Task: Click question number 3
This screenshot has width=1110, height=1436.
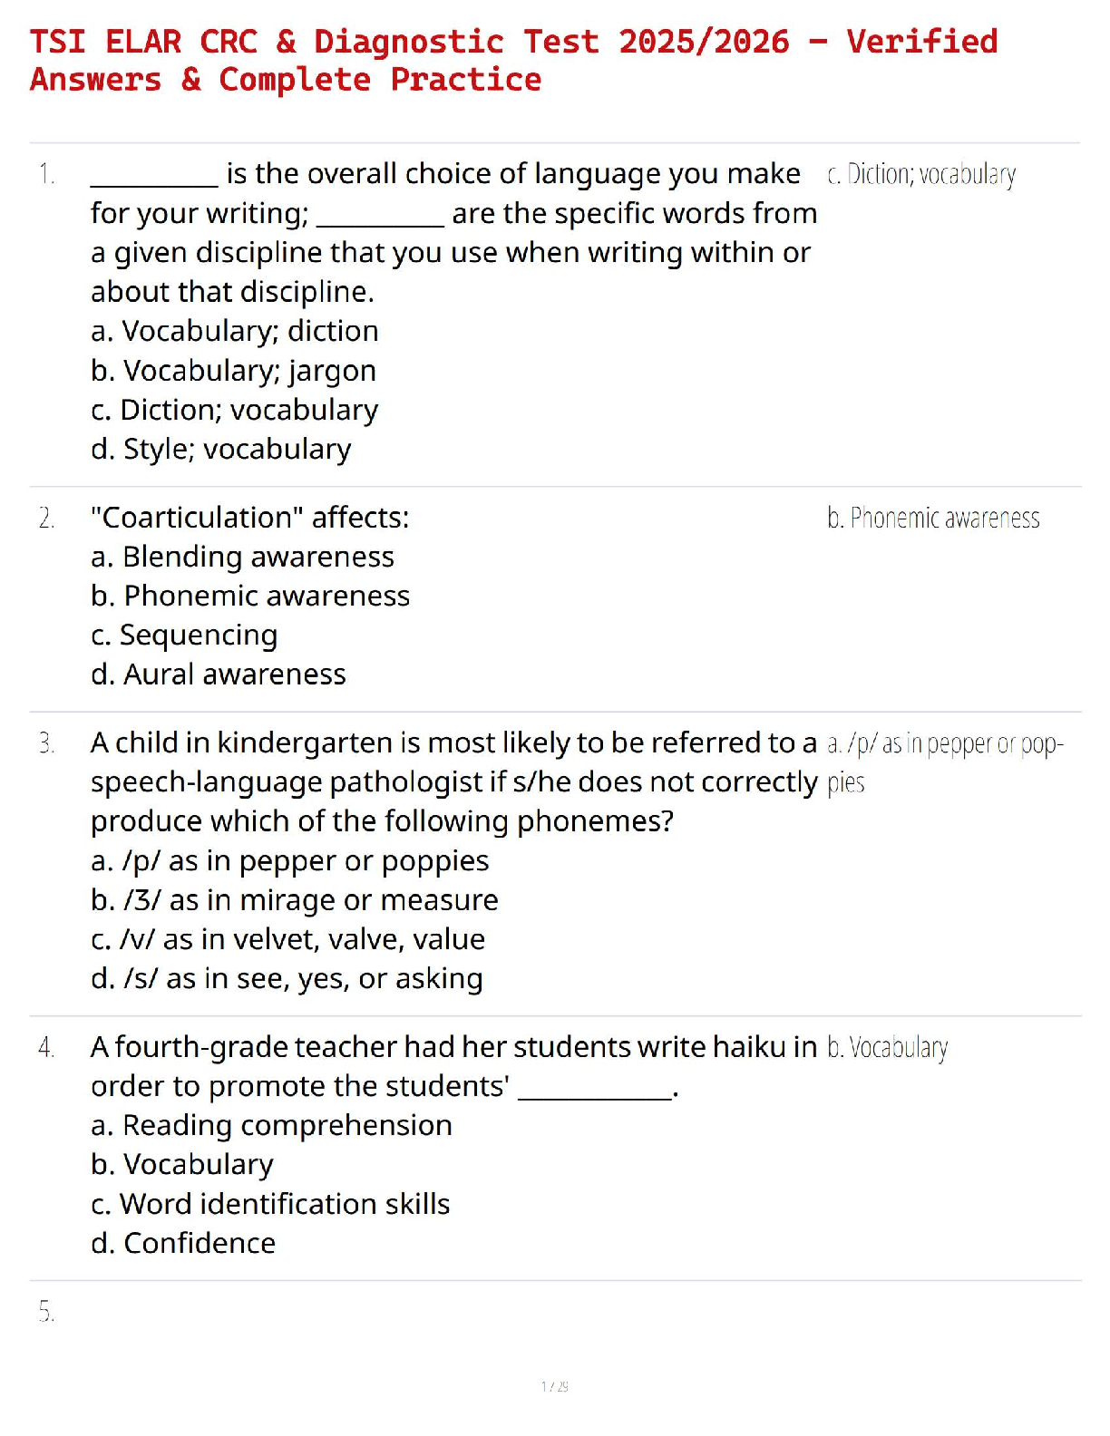Action: 47,743
